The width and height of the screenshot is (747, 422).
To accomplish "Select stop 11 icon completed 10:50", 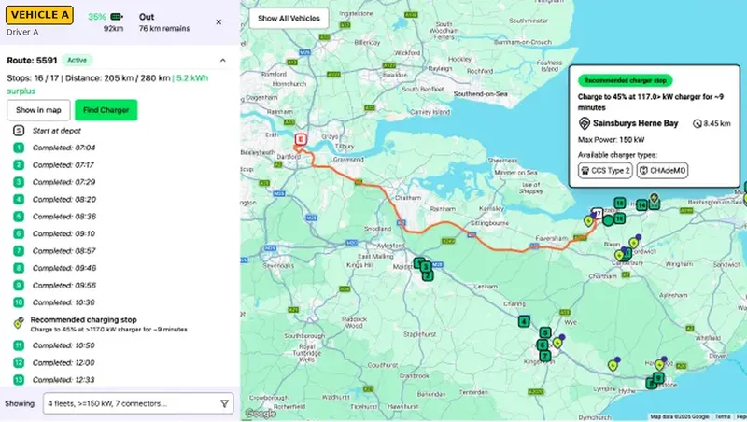I will coord(19,345).
